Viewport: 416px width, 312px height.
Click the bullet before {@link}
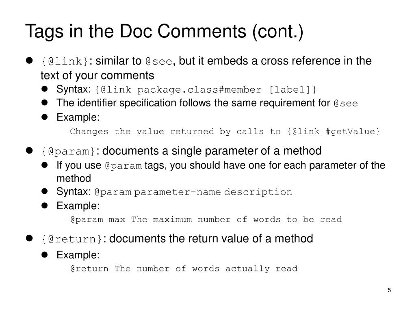tap(29, 61)
